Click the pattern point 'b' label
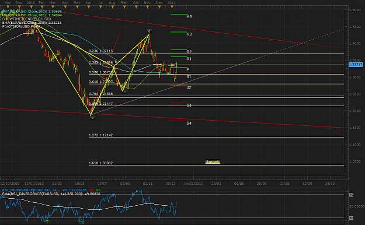This screenshot has height=225, width=365. (x=116, y=62)
